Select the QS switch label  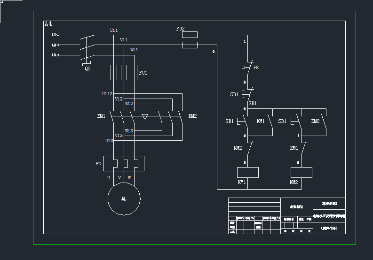tap(87, 69)
